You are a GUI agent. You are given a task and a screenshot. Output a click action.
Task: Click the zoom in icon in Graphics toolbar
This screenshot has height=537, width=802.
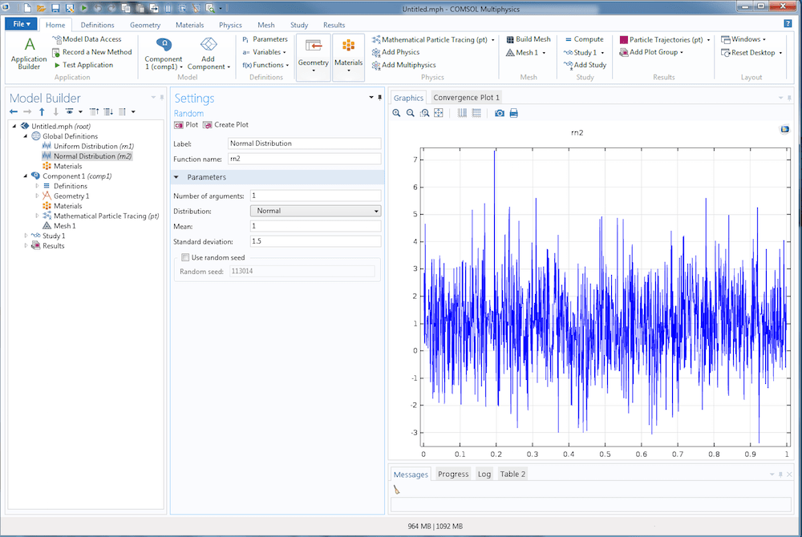(x=397, y=113)
